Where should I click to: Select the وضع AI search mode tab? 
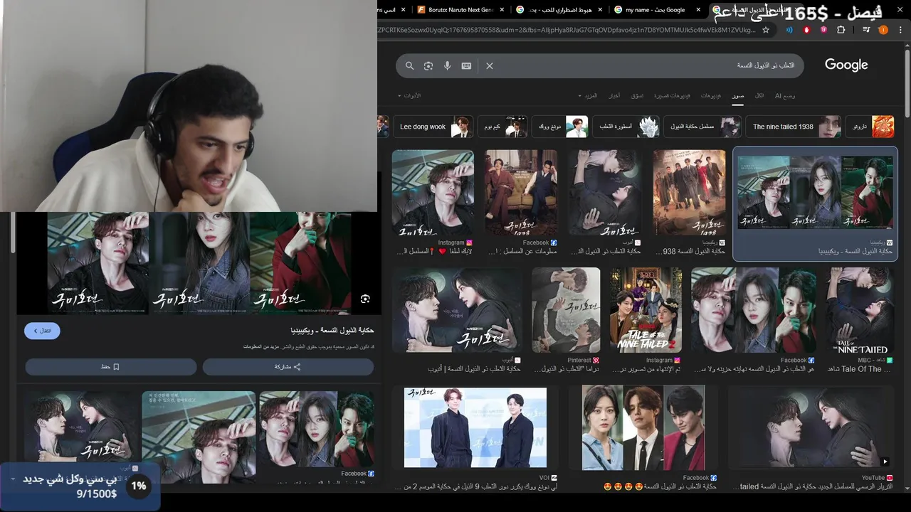coord(785,95)
